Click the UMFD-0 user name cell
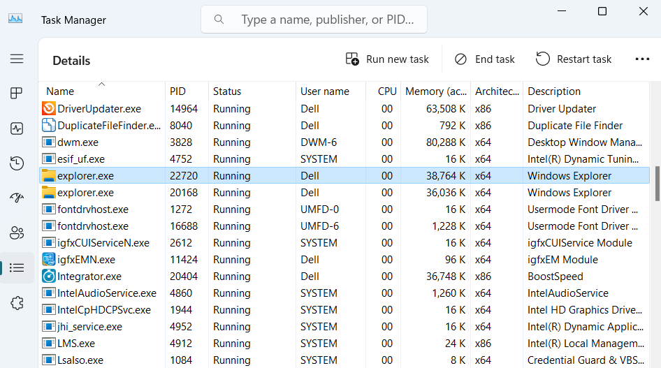661x368 pixels. [319, 209]
